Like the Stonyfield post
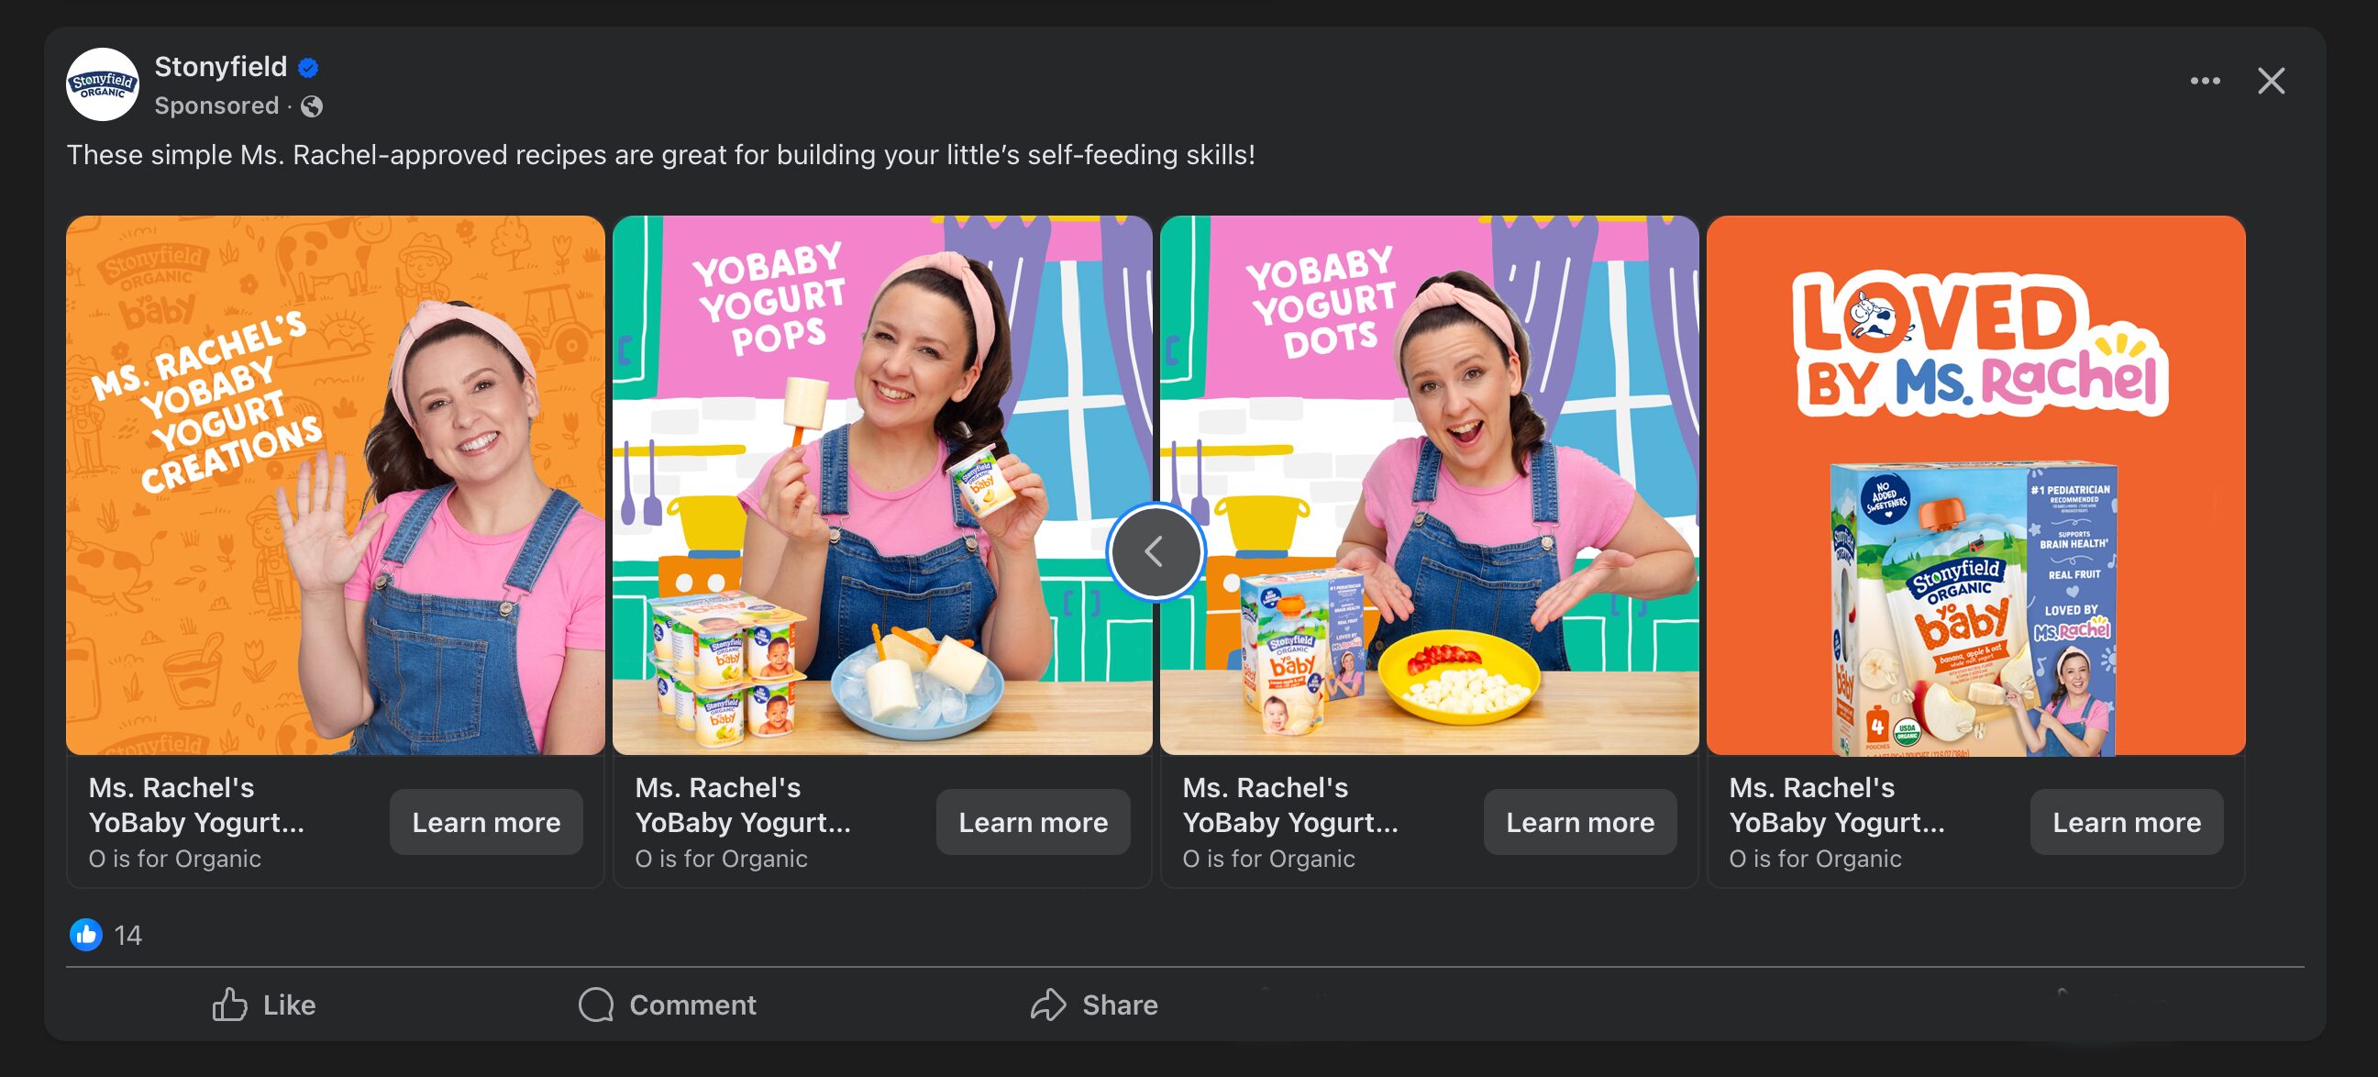The height and width of the screenshot is (1077, 2378). (264, 1004)
